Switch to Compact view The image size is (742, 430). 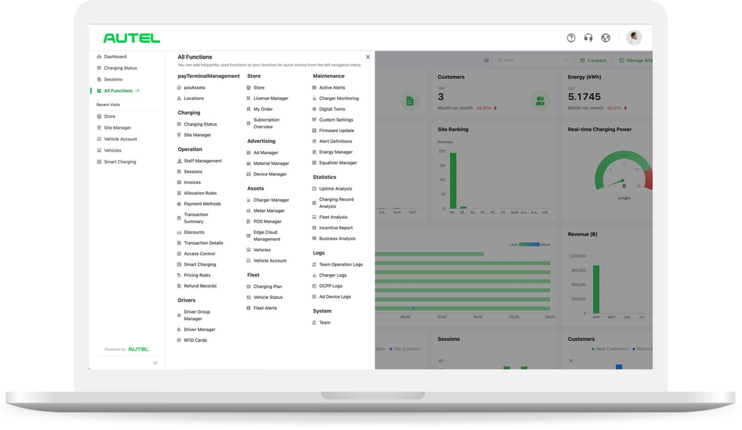[593, 61]
